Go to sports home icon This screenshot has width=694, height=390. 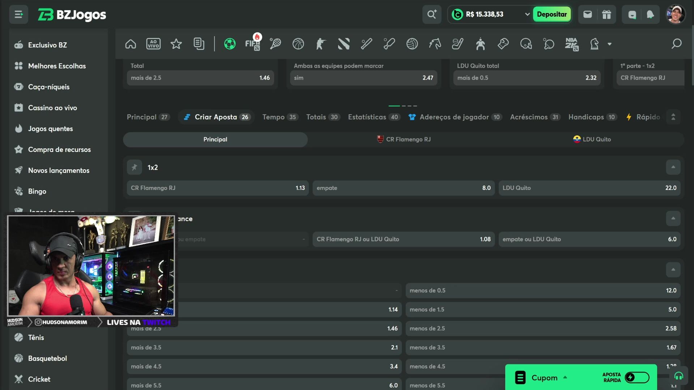[x=131, y=44]
